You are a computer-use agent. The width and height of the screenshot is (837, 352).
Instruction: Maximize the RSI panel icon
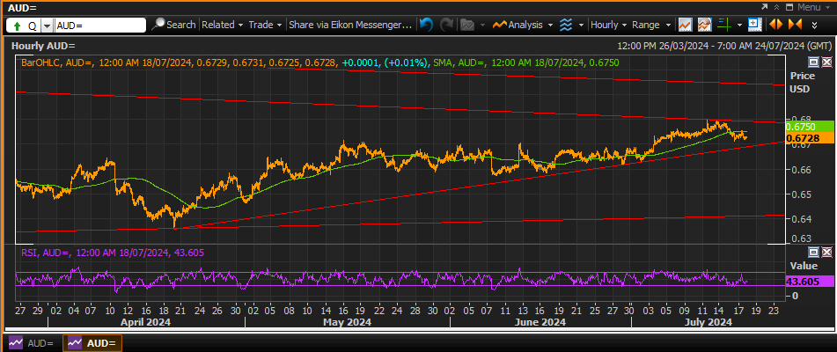point(813,252)
